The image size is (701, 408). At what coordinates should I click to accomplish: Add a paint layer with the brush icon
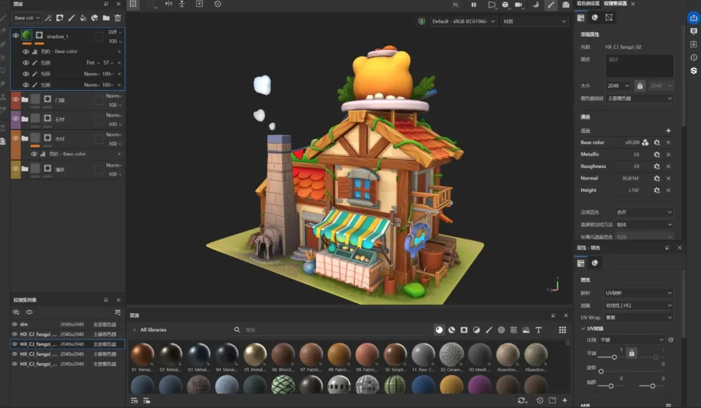click(x=71, y=18)
